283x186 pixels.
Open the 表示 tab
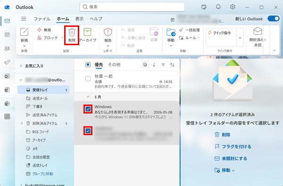pyautogui.click(x=79, y=19)
